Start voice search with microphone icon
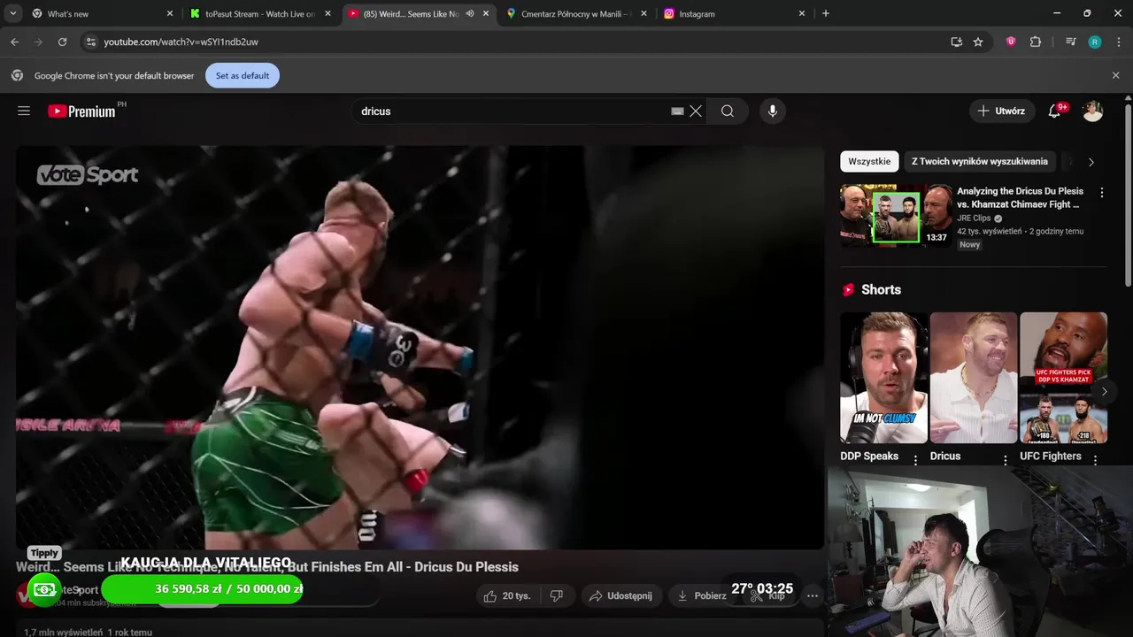This screenshot has height=637, width=1133. pyautogui.click(x=773, y=111)
